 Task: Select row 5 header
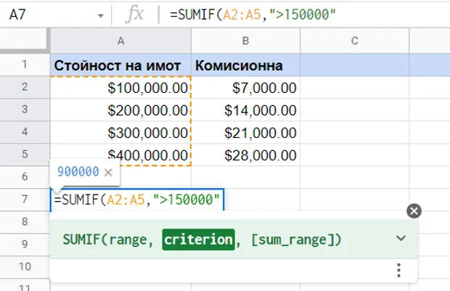pyautogui.click(x=25, y=154)
